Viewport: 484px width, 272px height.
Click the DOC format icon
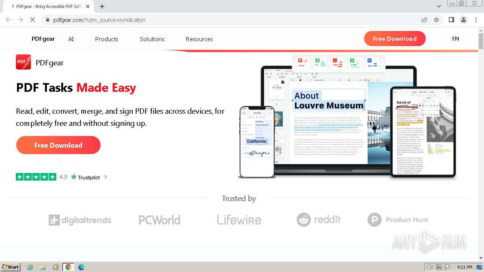pyautogui.click(x=372, y=62)
